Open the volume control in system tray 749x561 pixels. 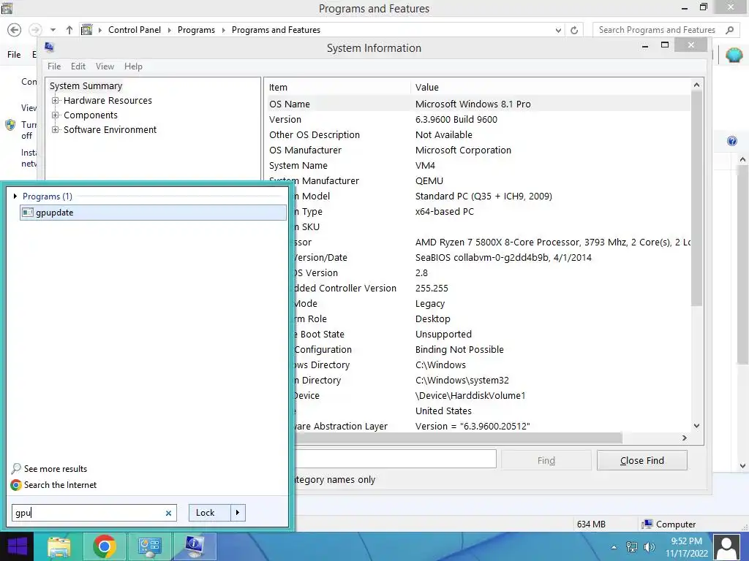pos(650,546)
